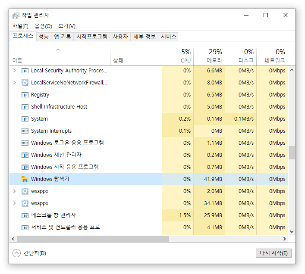Click the vertical scrollbar down arrow
The width and height of the screenshot is (305, 274).
(x=292, y=231)
